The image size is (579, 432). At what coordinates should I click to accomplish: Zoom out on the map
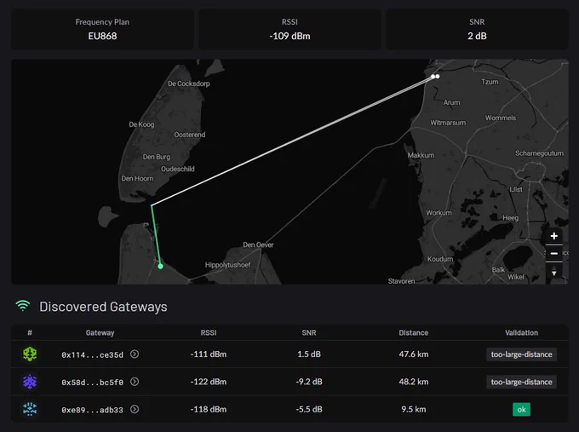pos(554,254)
